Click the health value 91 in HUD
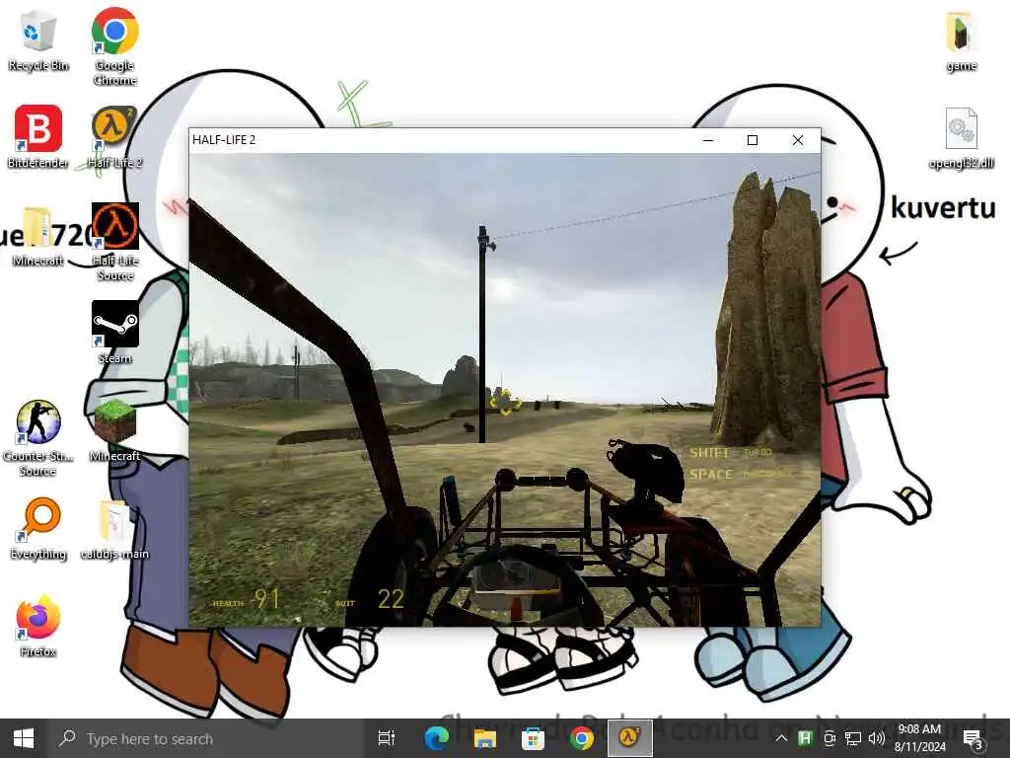This screenshot has width=1010, height=758. click(x=266, y=599)
